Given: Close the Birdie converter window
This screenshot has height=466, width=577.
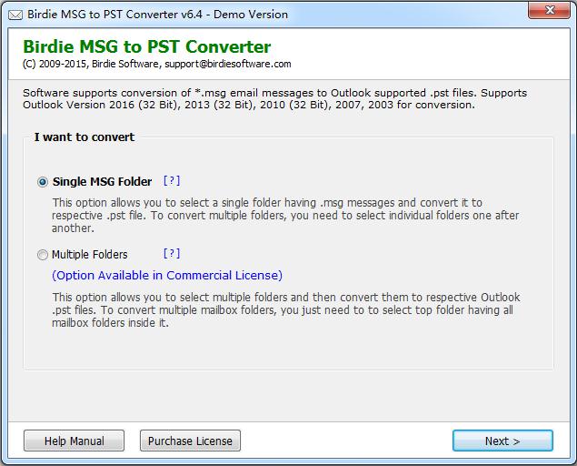Looking at the screenshot, I should point(550,10).
